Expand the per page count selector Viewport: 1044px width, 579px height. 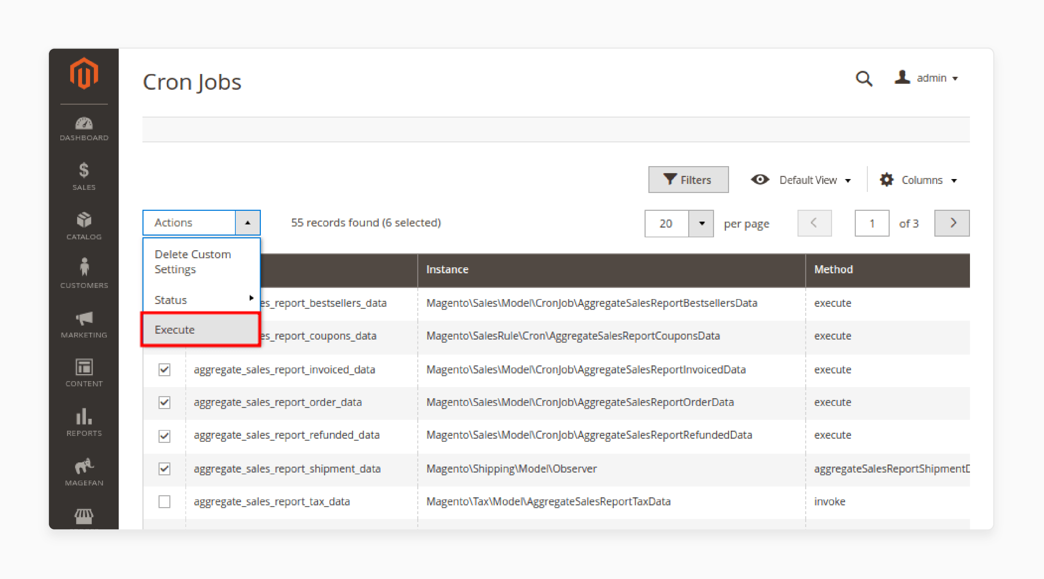pyautogui.click(x=702, y=223)
